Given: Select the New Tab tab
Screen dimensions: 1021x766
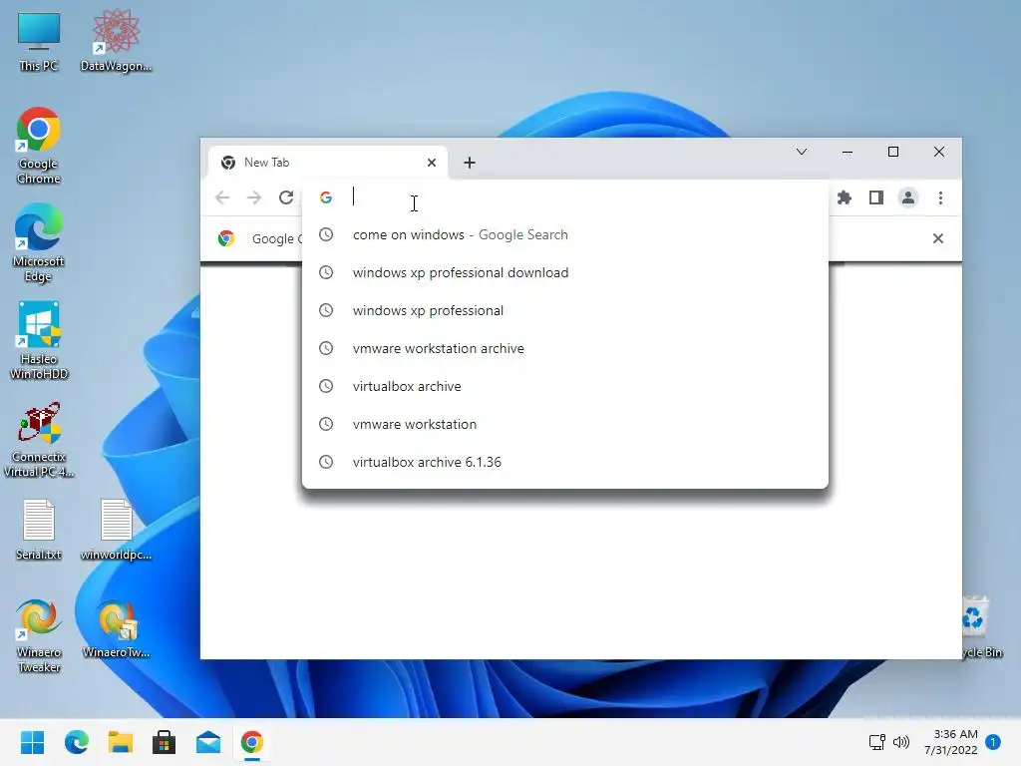Looking at the screenshot, I should pyautogui.click(x=328, y=163).
